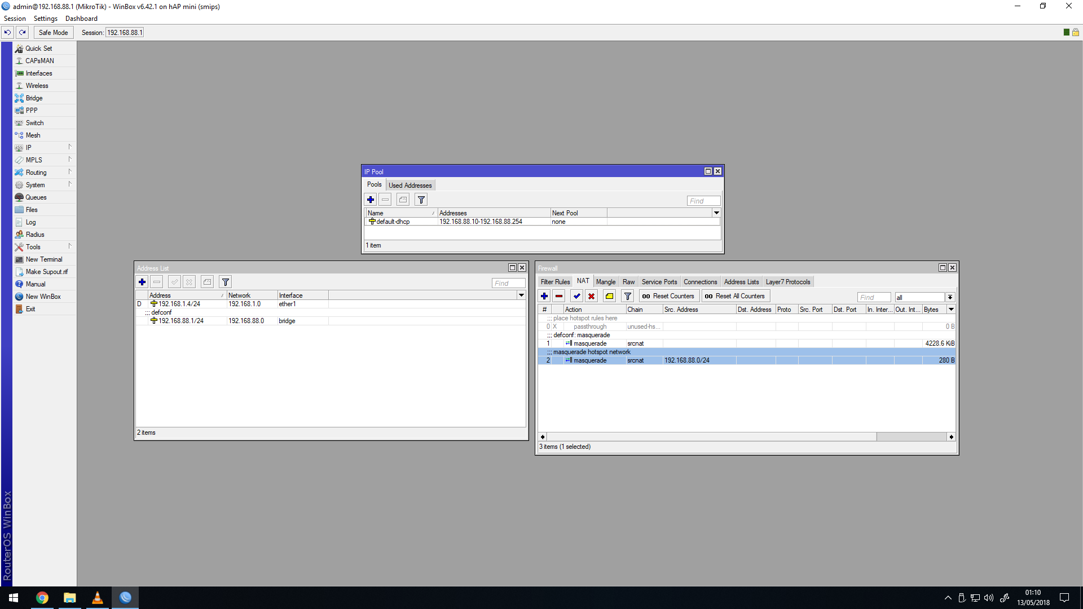
Task: Open the Bridge panel from the sidebar
Action: tap(33, 98)
